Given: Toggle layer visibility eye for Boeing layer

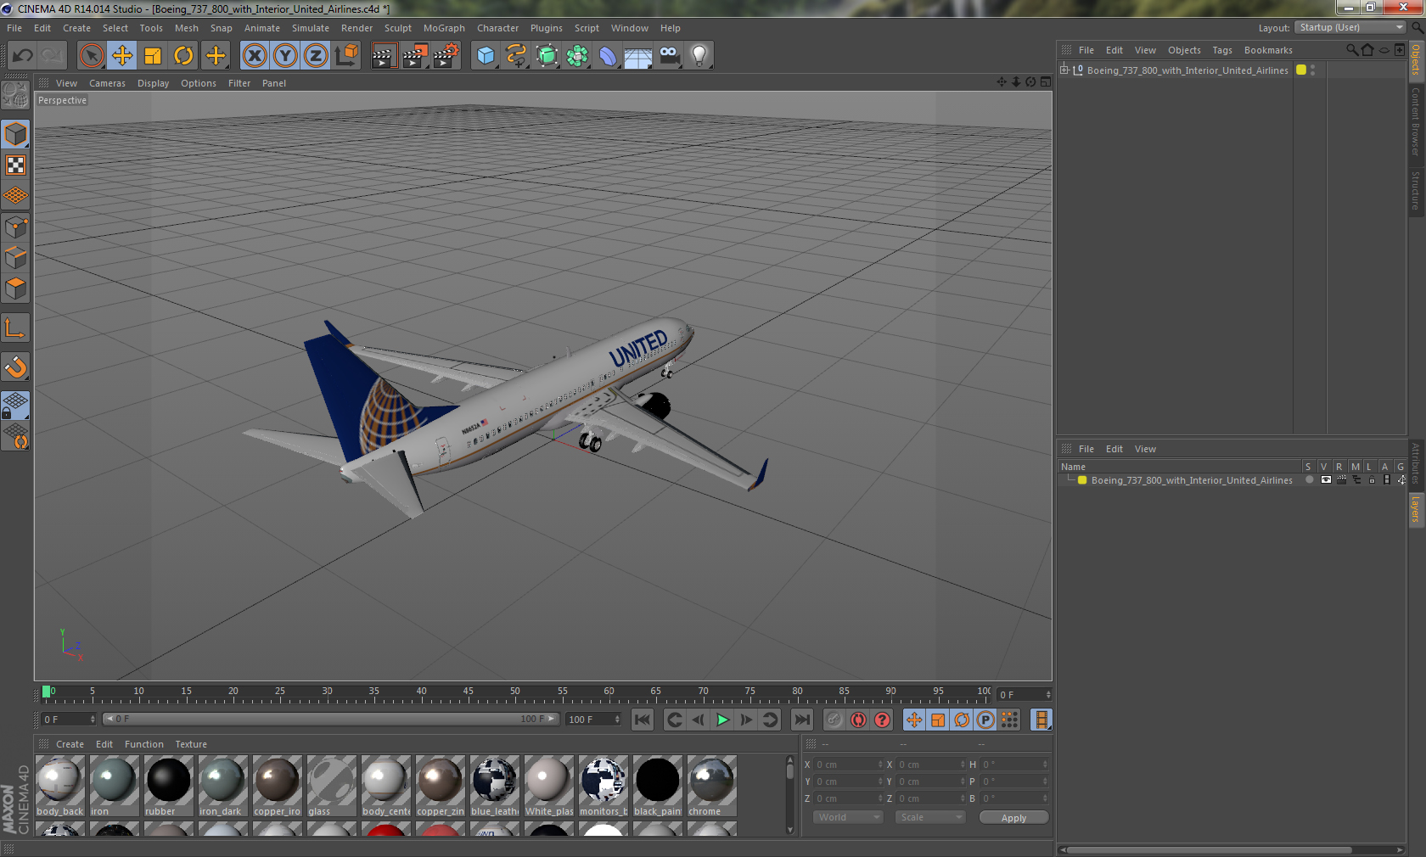Looking at the screenshot, I should tap(1326, 480).
